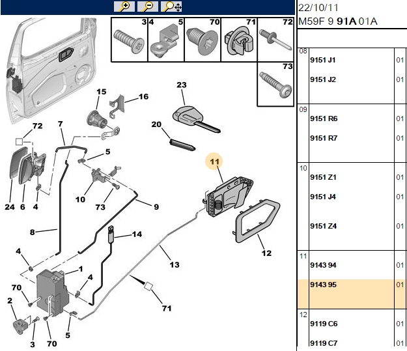Click callout number 71 near cable clip

pos(167,309)
